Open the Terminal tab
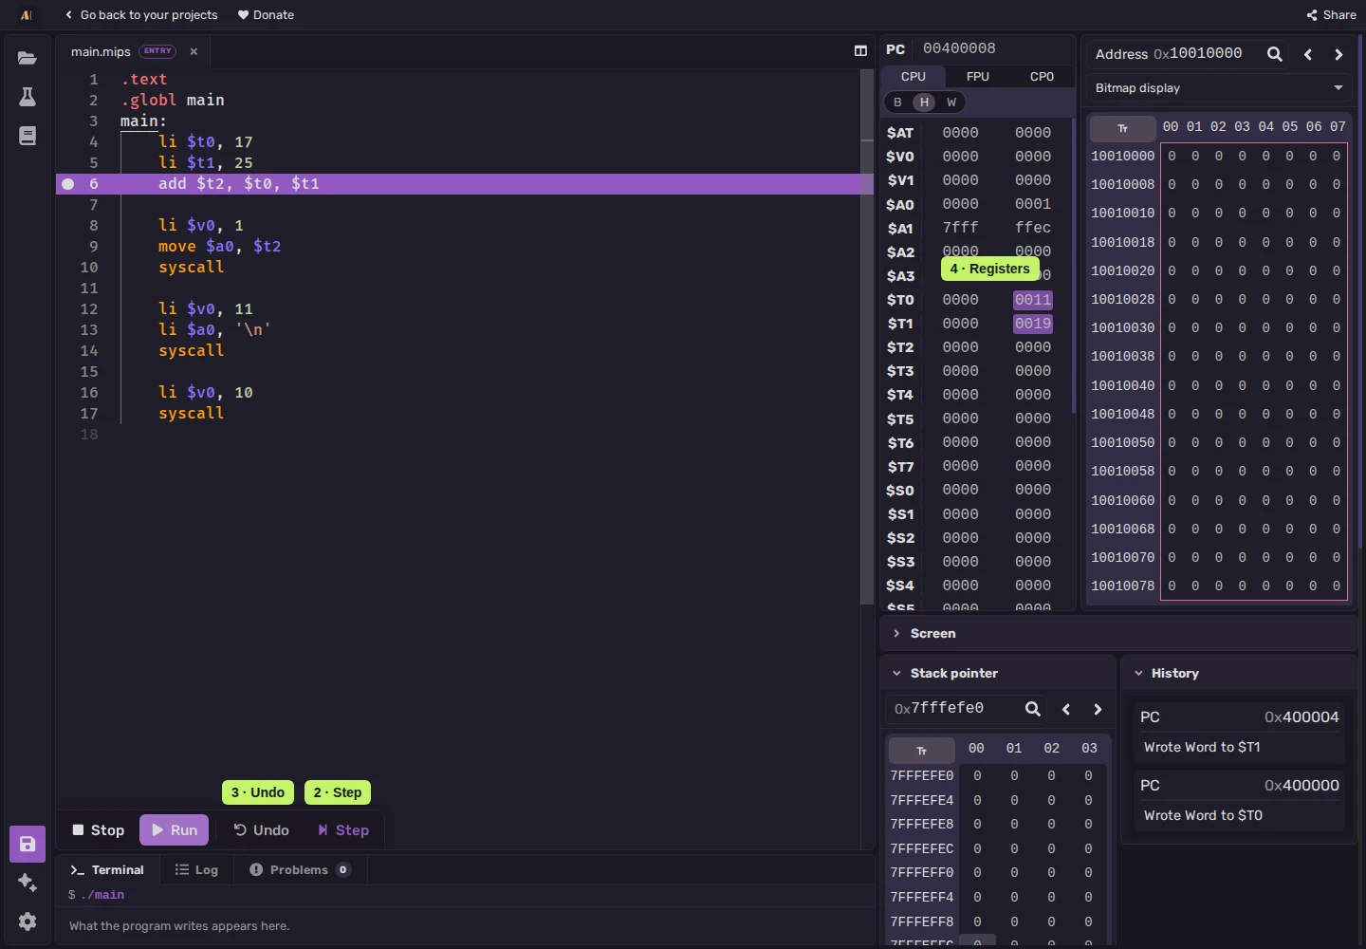 pos(106,869)
